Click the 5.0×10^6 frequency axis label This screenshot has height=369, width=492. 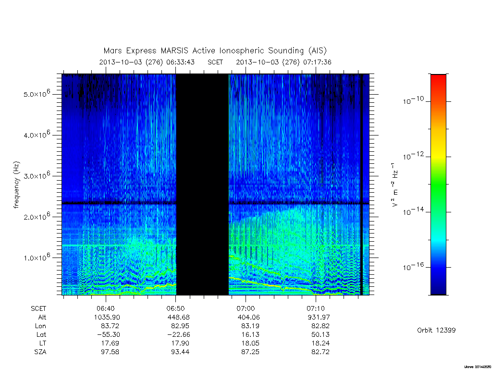pos(37,94)
